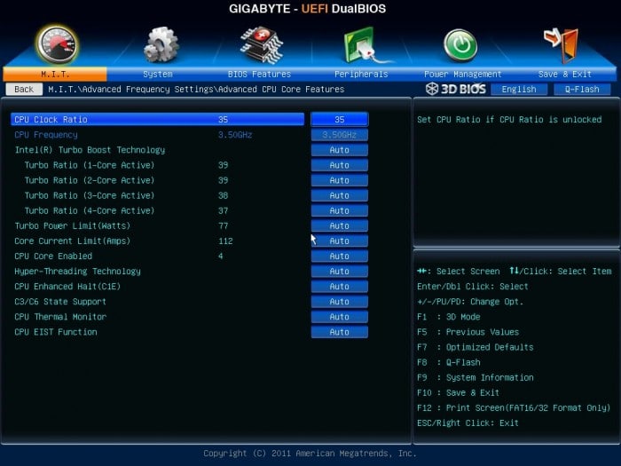The width and height of the screenshot is (621, 466).
Task: Open Core Current Limit(Amps) Auto option
Action: click(x=340, y=241)
